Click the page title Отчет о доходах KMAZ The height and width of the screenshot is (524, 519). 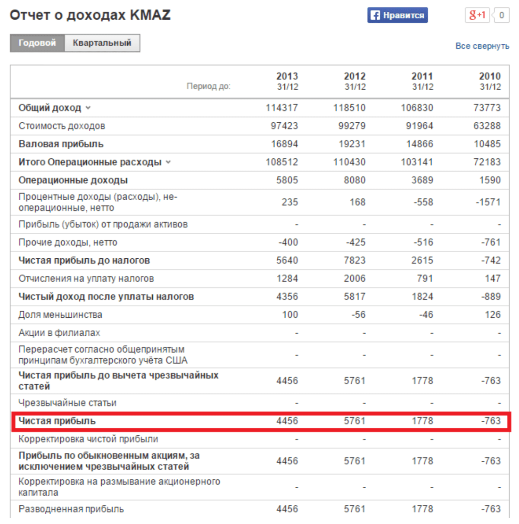pyautogui.click(x=90, y=15)
